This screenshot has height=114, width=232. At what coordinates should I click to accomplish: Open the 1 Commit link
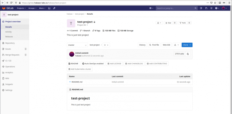click(72, 31)
